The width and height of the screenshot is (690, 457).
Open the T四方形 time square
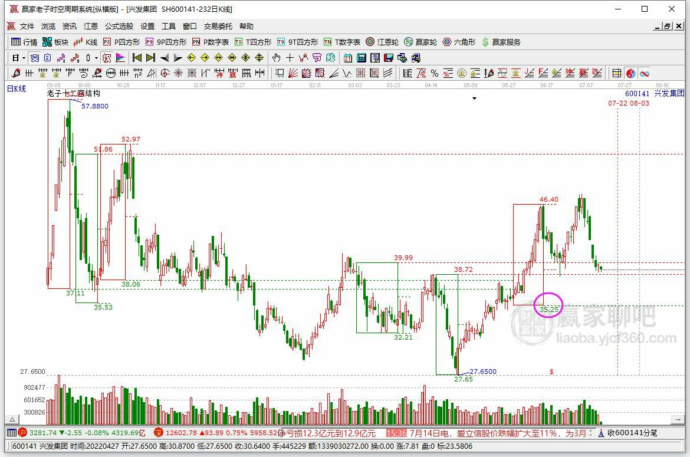253,42
